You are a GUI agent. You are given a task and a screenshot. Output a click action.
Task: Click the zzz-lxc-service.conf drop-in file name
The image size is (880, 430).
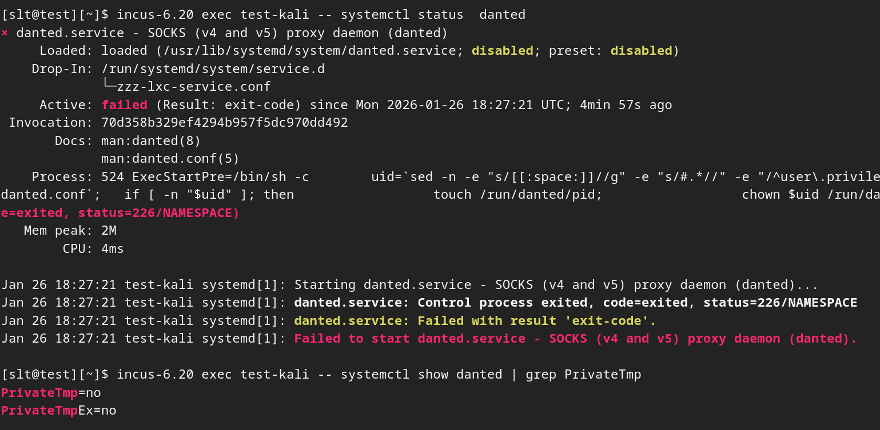pos(193,87)
